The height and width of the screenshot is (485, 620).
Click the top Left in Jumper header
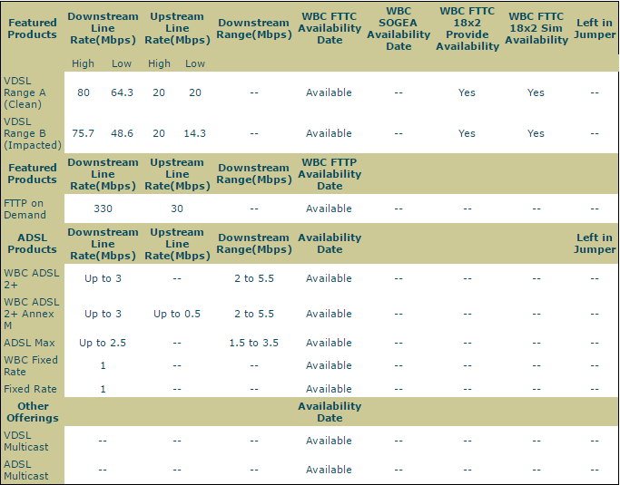click(x=595, y=28)
